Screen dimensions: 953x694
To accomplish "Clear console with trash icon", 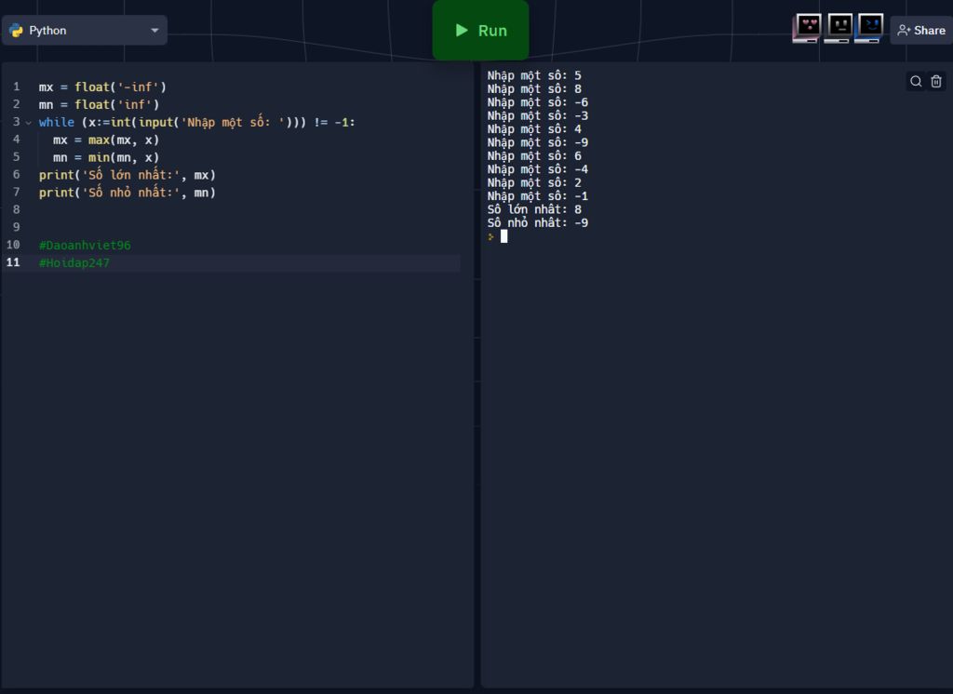I will 936,82.
